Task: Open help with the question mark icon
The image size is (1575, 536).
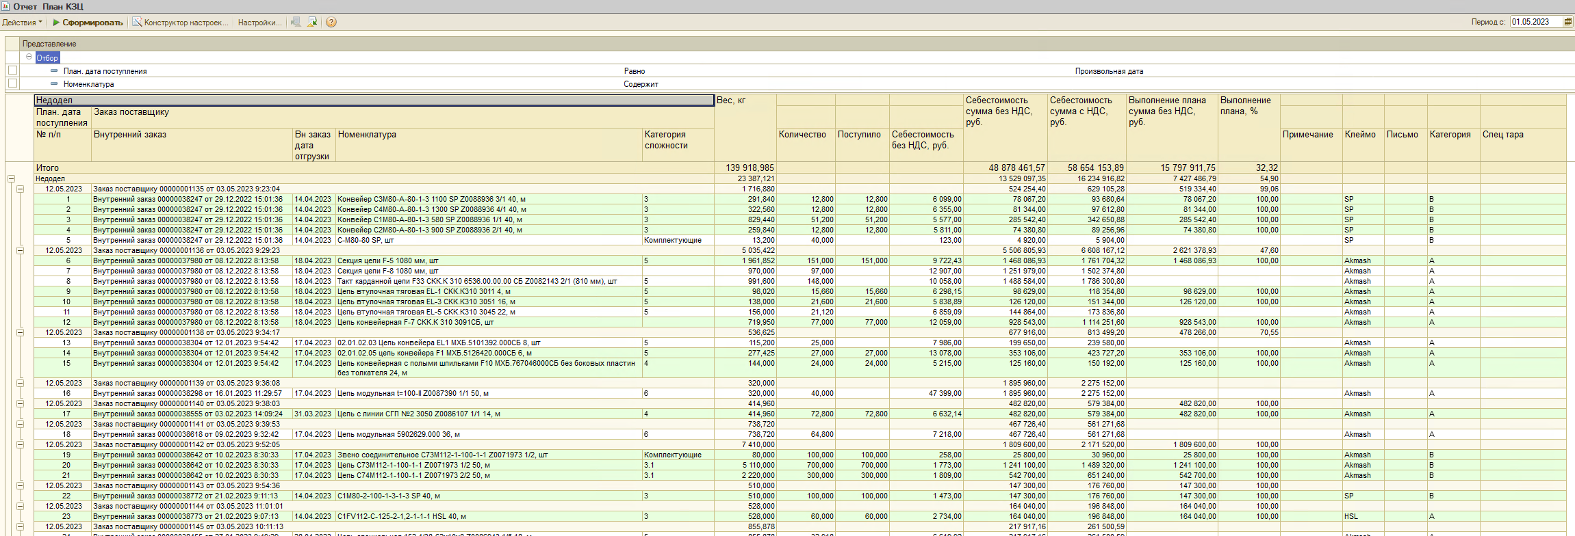Action: point(331,23)
